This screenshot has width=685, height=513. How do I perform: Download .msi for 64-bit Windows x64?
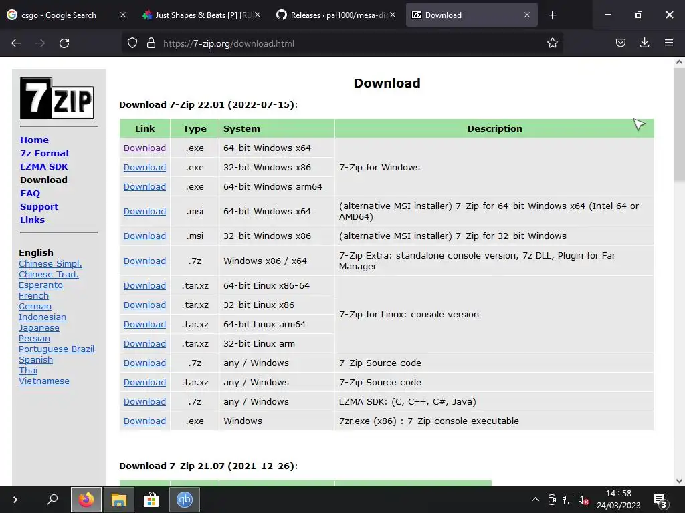click(144, 212)
